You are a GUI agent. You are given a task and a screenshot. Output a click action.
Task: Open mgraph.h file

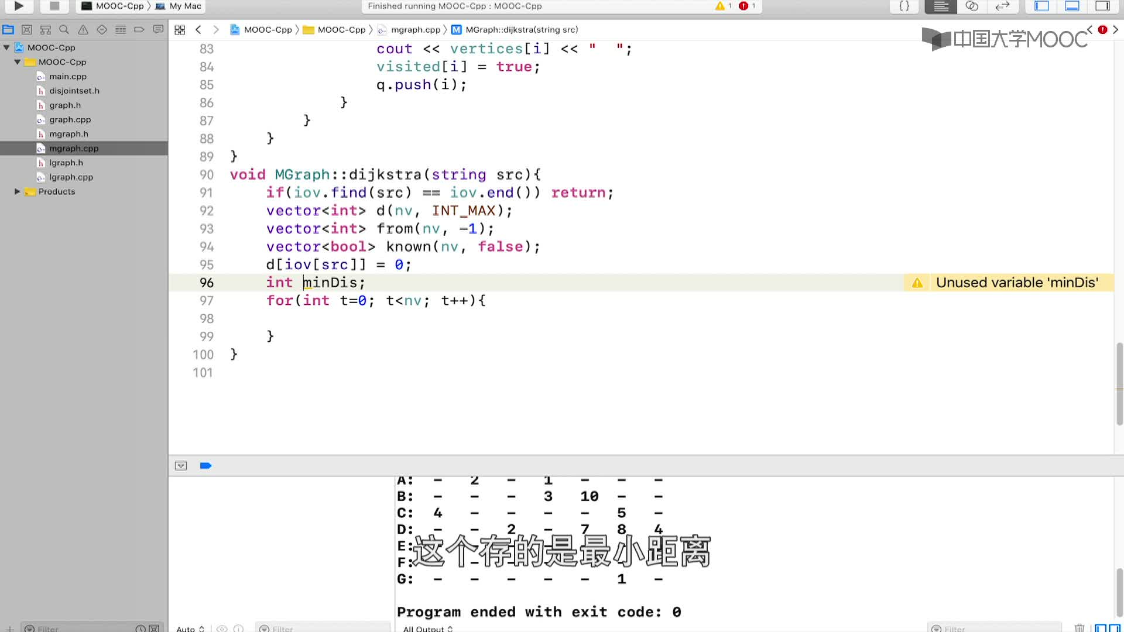[x=69, y=134]
